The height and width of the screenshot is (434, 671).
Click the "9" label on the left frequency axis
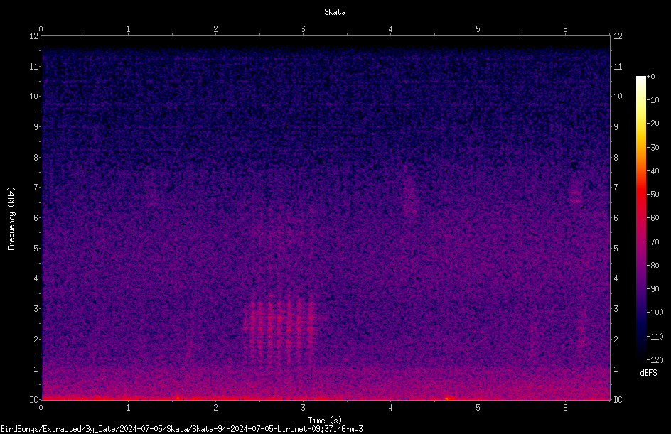coord(36,126)
